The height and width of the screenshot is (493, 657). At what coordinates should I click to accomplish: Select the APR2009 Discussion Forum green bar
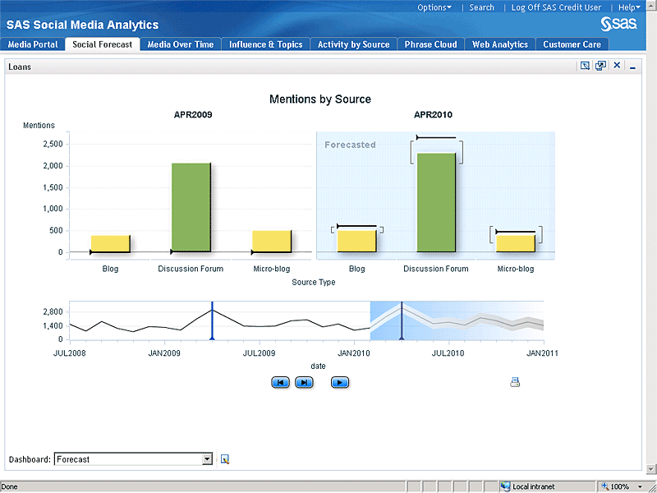click(x=191, y=208)
